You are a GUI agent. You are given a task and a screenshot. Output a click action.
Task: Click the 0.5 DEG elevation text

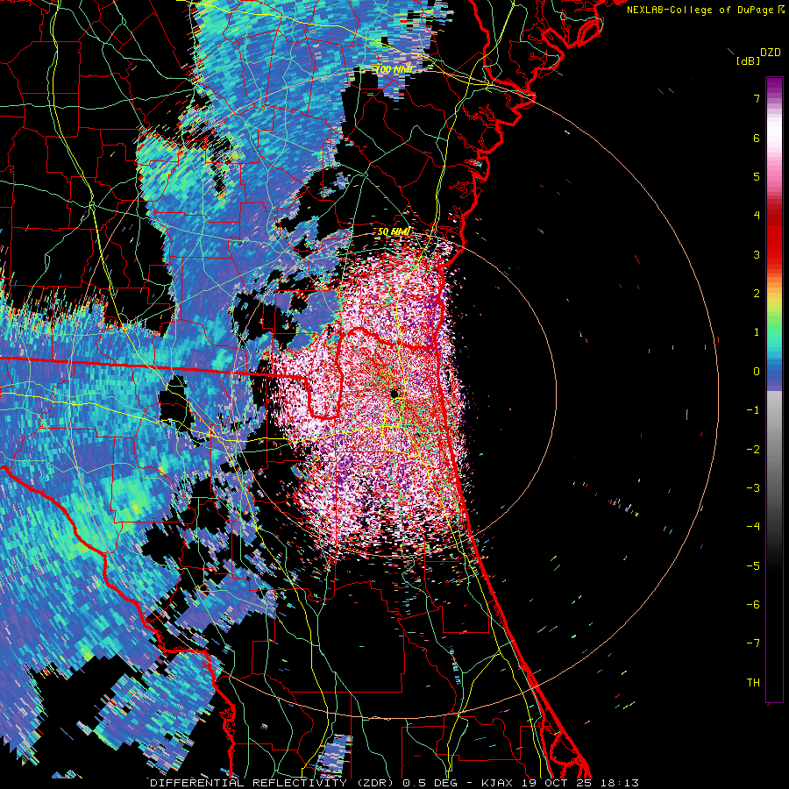tap(430, 783)
